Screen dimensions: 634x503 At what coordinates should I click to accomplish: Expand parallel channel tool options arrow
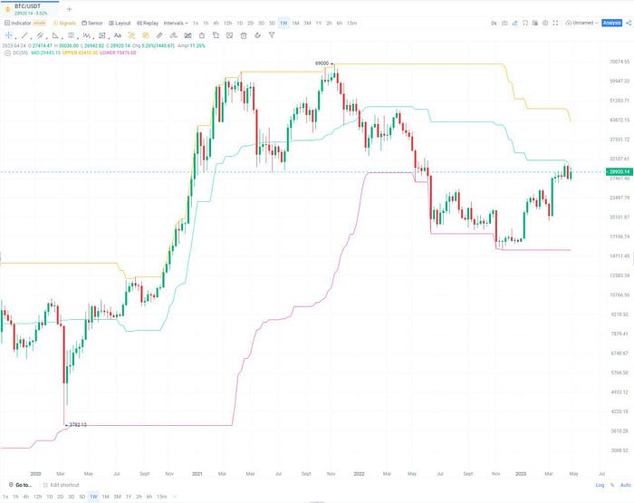47,38
